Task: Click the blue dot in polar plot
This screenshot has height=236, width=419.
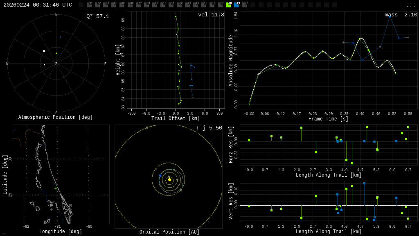Action: coord(60,37)
